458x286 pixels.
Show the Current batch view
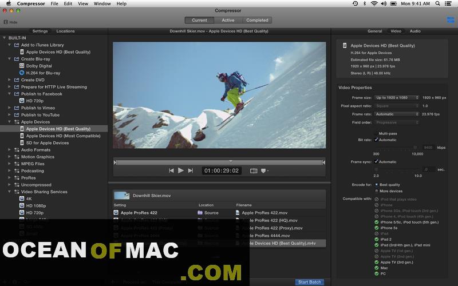click(x=199, y=20)
